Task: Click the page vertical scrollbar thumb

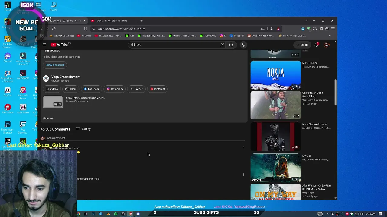Action: point(335,93)
